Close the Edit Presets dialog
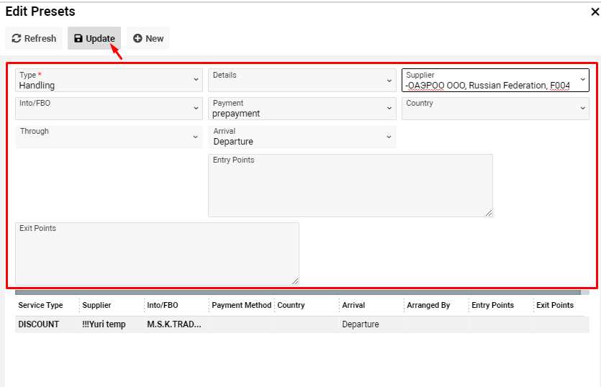Viewport: 601px width, 387px height. tap(594, 12)
